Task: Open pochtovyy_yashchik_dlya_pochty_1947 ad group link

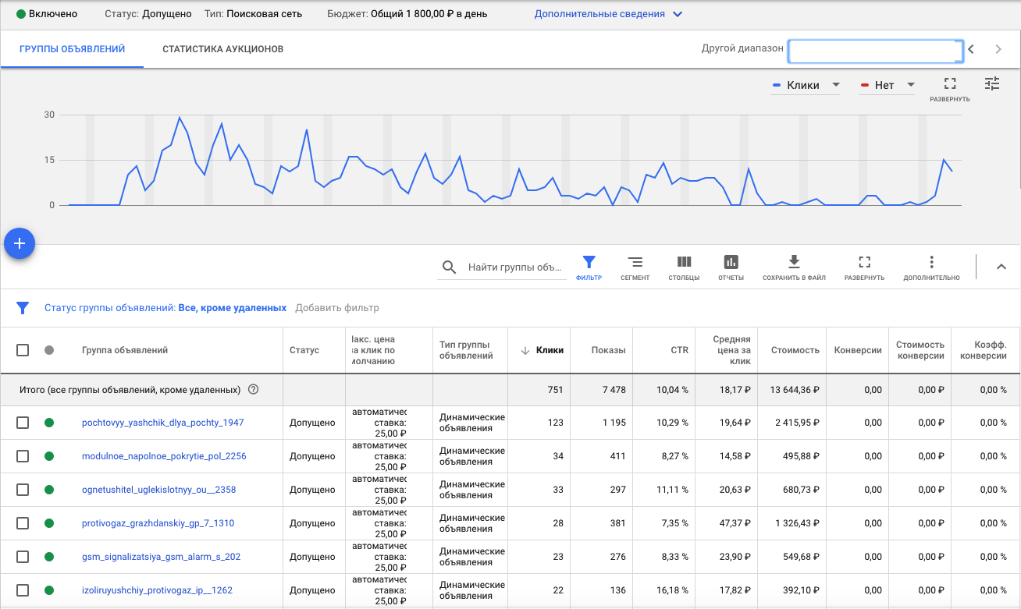Action: 162,423
